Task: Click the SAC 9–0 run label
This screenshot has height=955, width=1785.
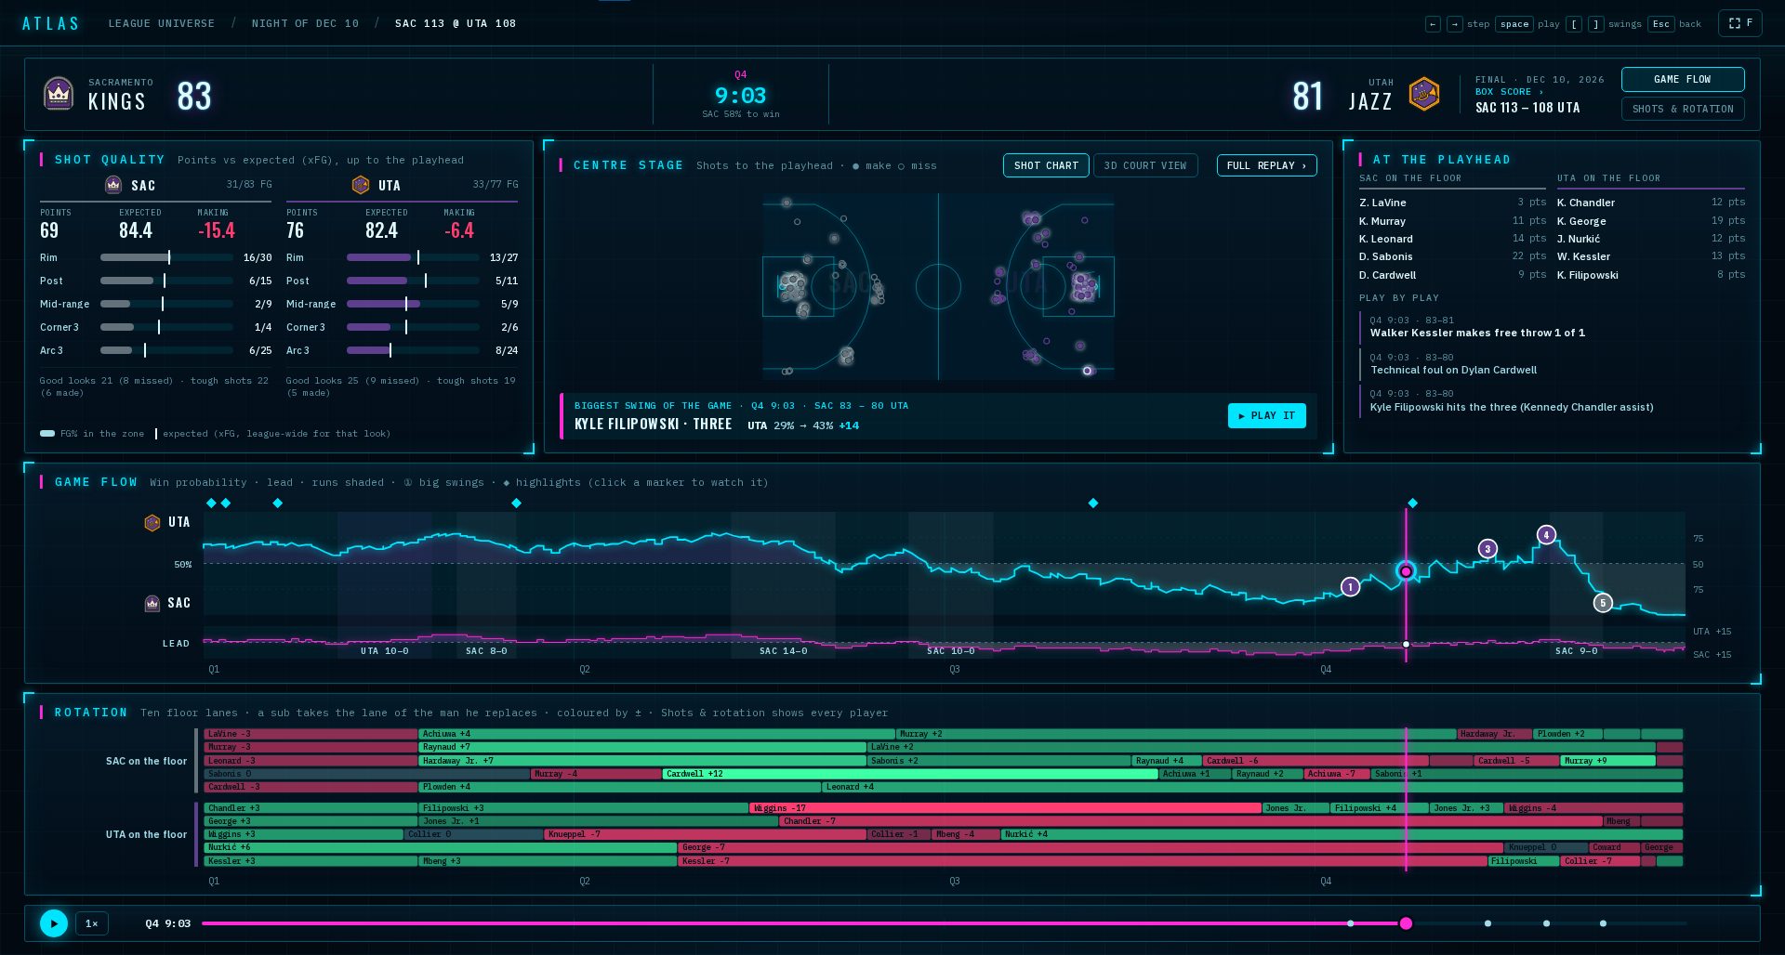Action: 1577,651
